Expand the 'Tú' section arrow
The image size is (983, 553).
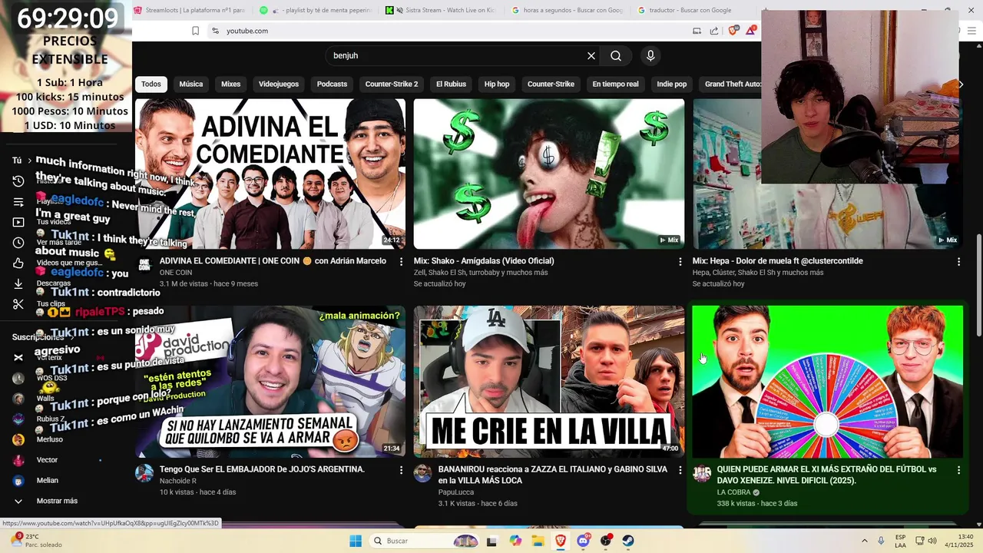(29, 161)
